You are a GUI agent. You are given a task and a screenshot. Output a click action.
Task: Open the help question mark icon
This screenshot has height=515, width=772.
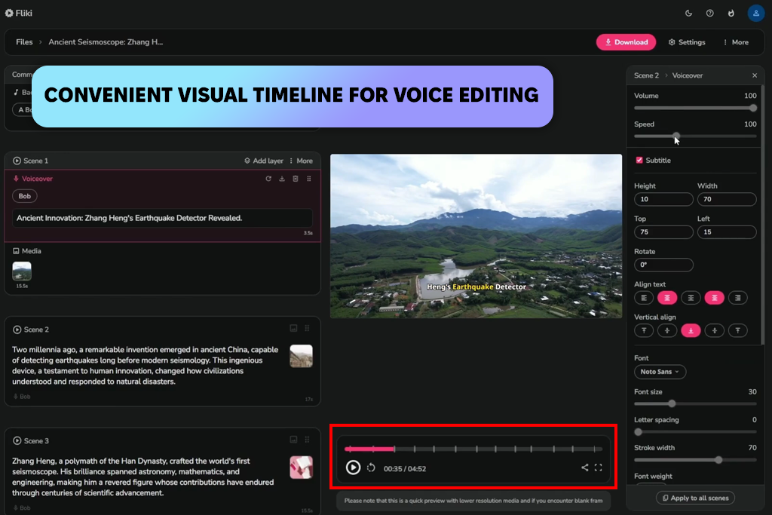coord(710,14)
